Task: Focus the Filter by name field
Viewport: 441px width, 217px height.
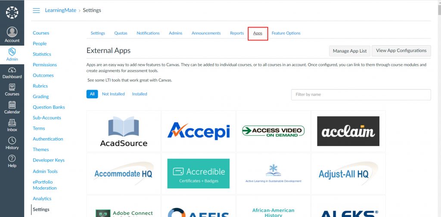Action: [361, 94]
